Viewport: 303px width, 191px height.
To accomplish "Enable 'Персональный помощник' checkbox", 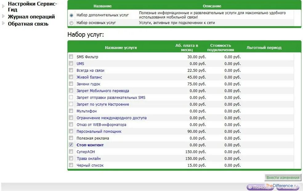I will pyautogui.click(x=71, y=131).
